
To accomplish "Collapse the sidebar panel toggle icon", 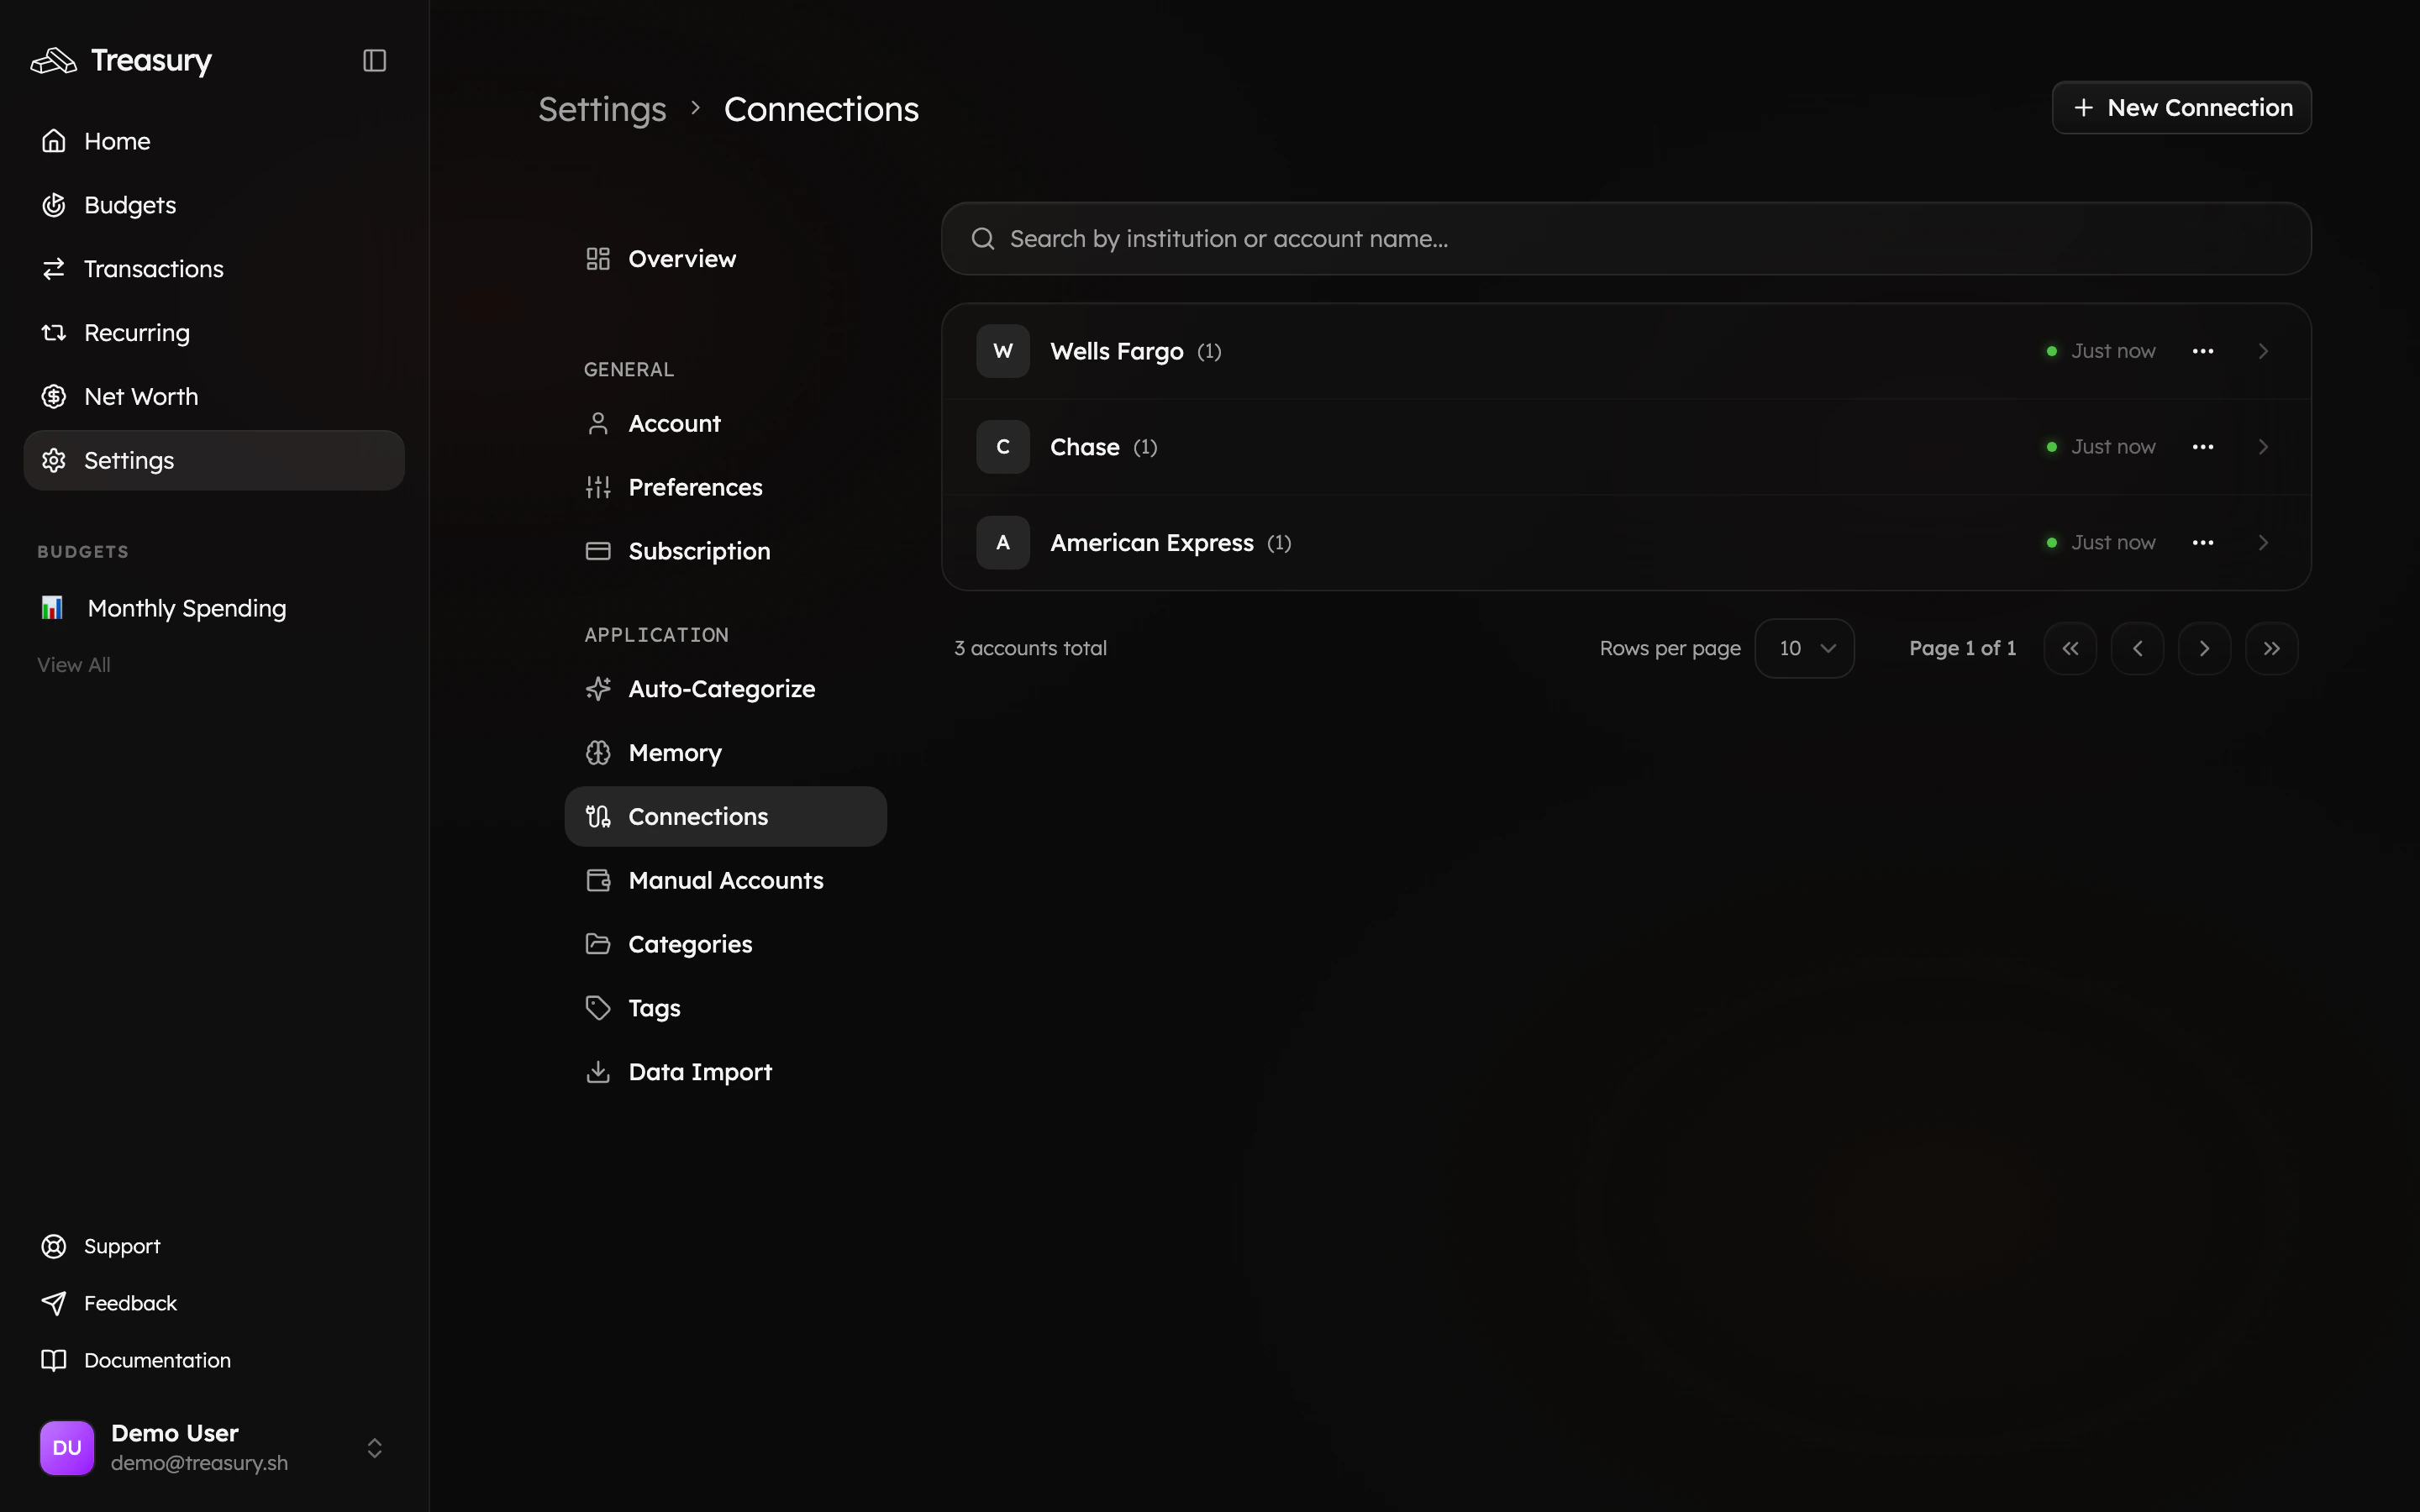I will click(374, 61).
